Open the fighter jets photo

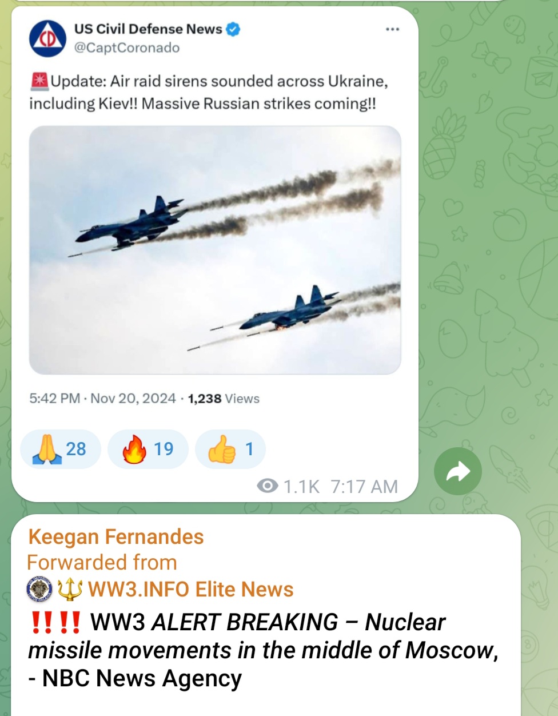point(215,250)
